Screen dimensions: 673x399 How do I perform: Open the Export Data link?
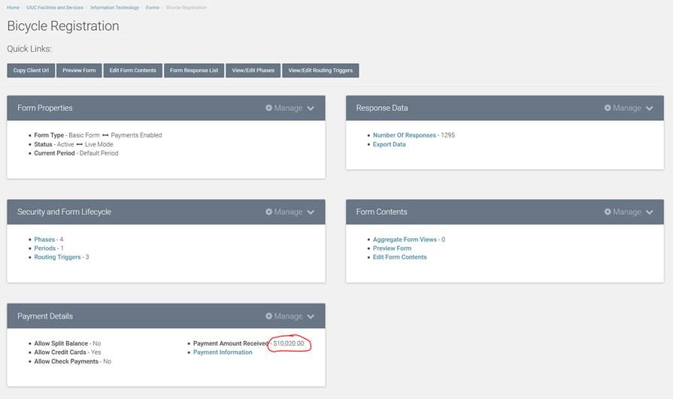tap(389, 144)
